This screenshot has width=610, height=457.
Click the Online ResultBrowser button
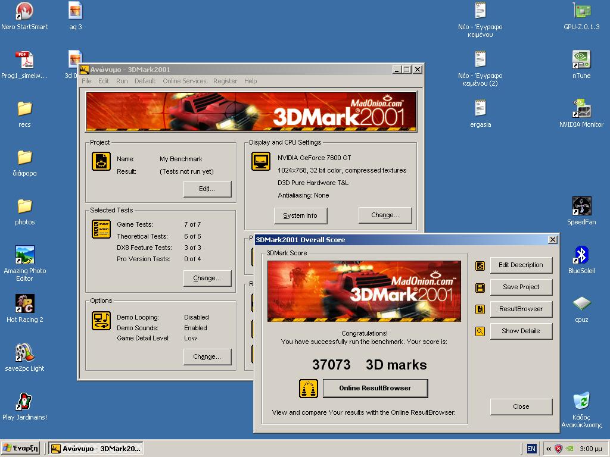tap(375, 388)
